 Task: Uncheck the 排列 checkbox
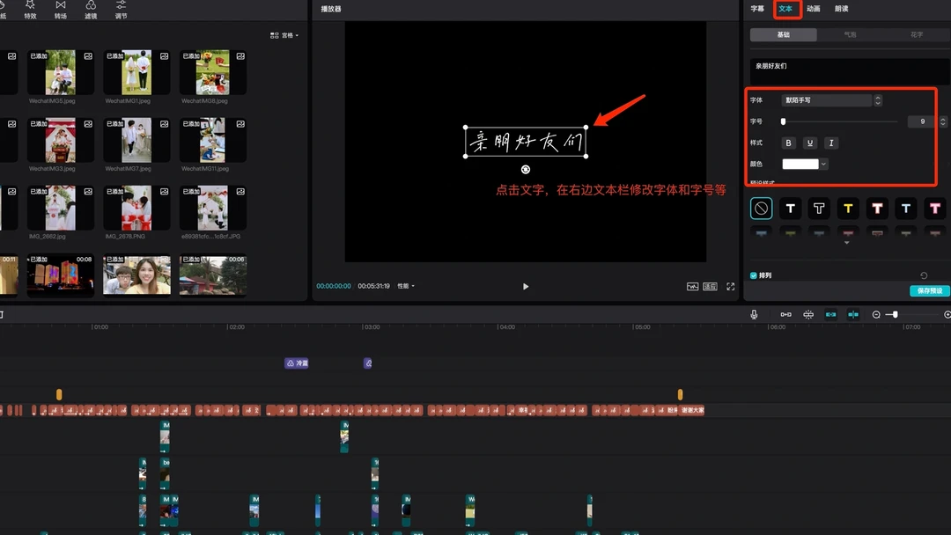(753, 275)
